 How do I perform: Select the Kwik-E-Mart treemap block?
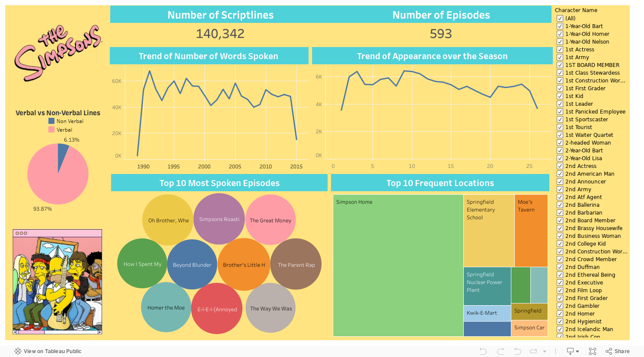487,313
